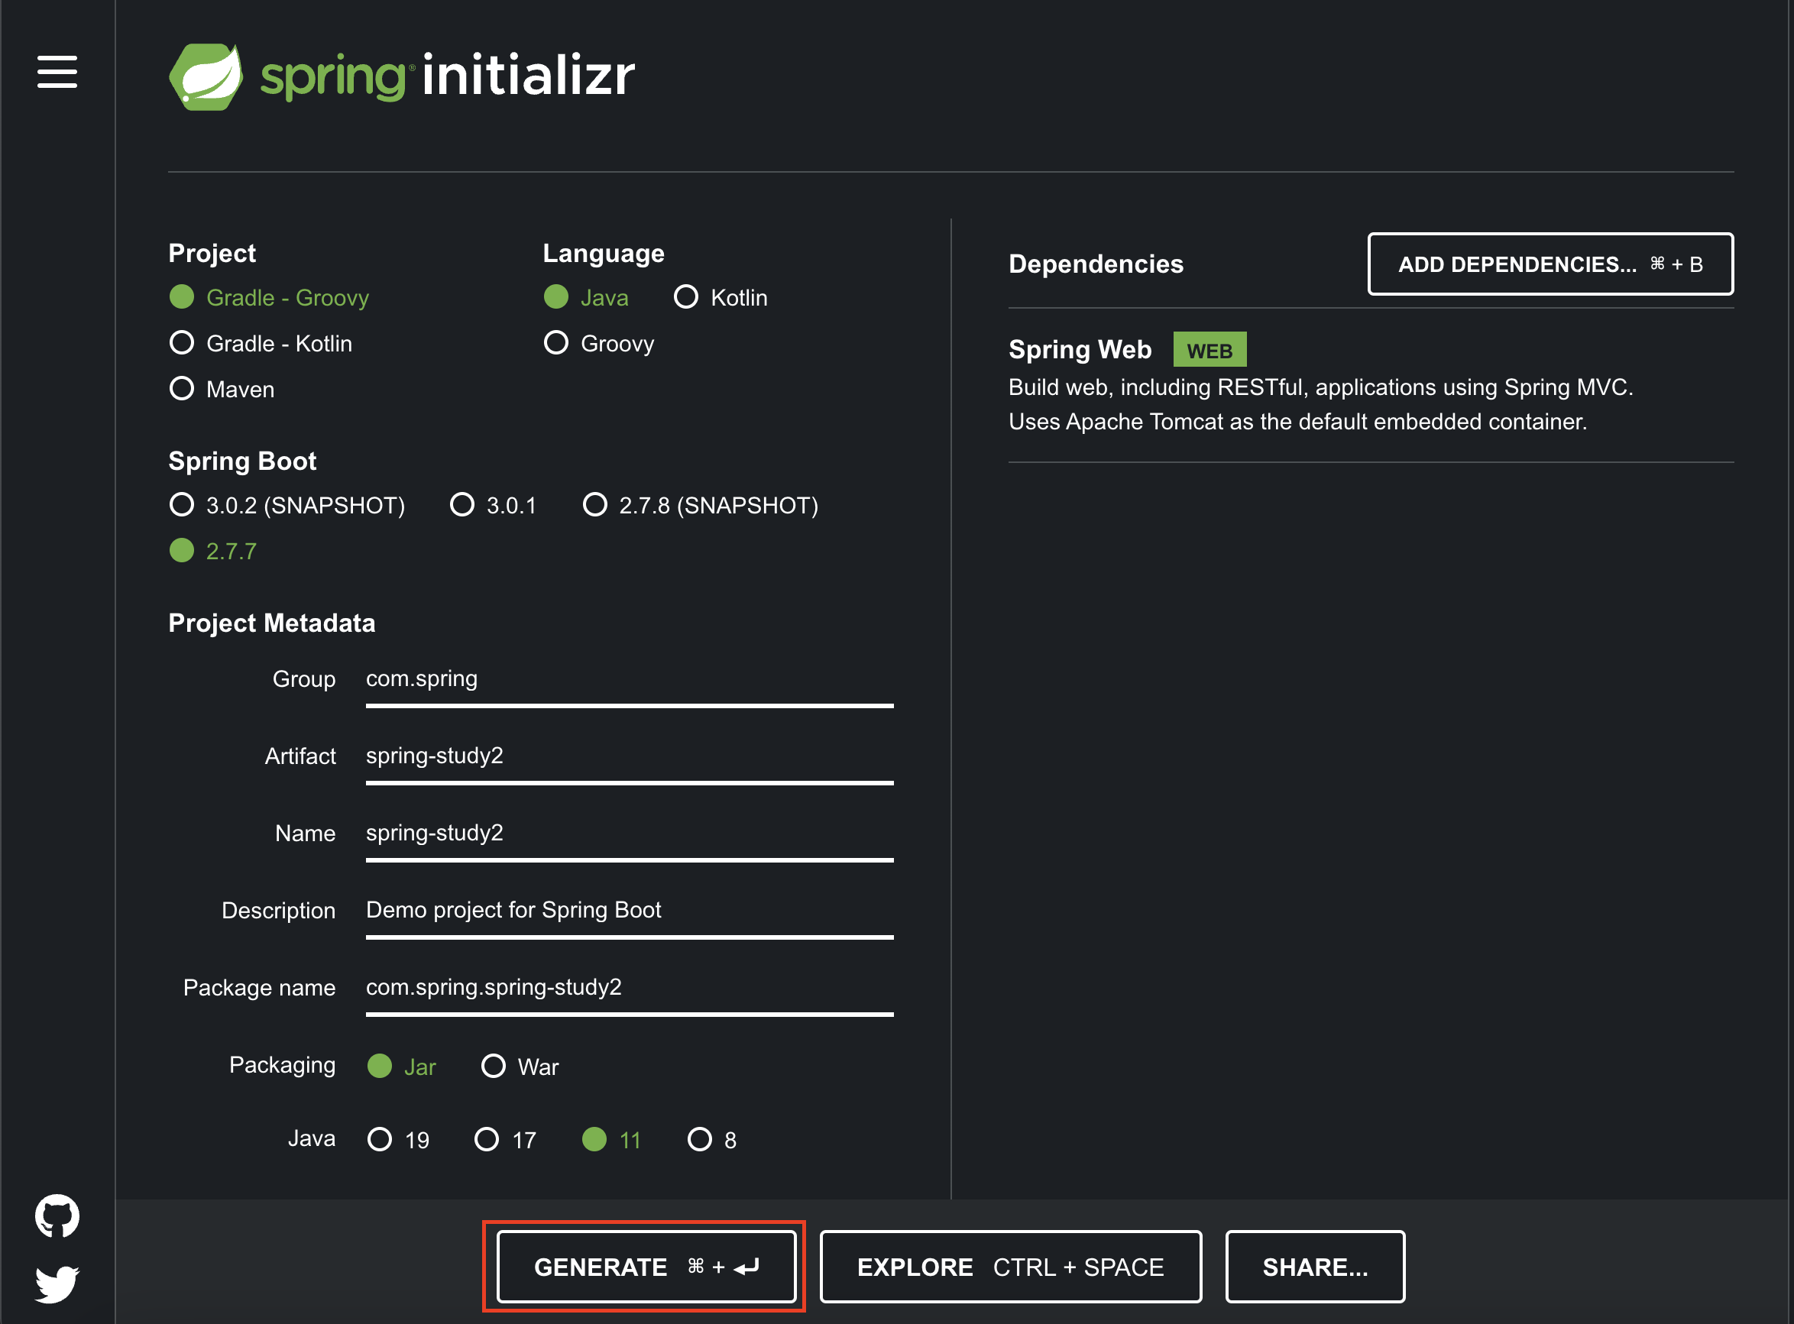This screenshot has height=1324, width=1794.
Task: Open the Share dialog
Action: 1315,1266
